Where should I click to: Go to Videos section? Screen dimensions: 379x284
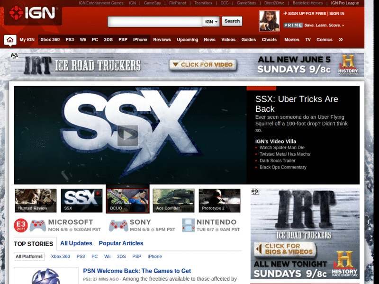(x=228, y=40)
